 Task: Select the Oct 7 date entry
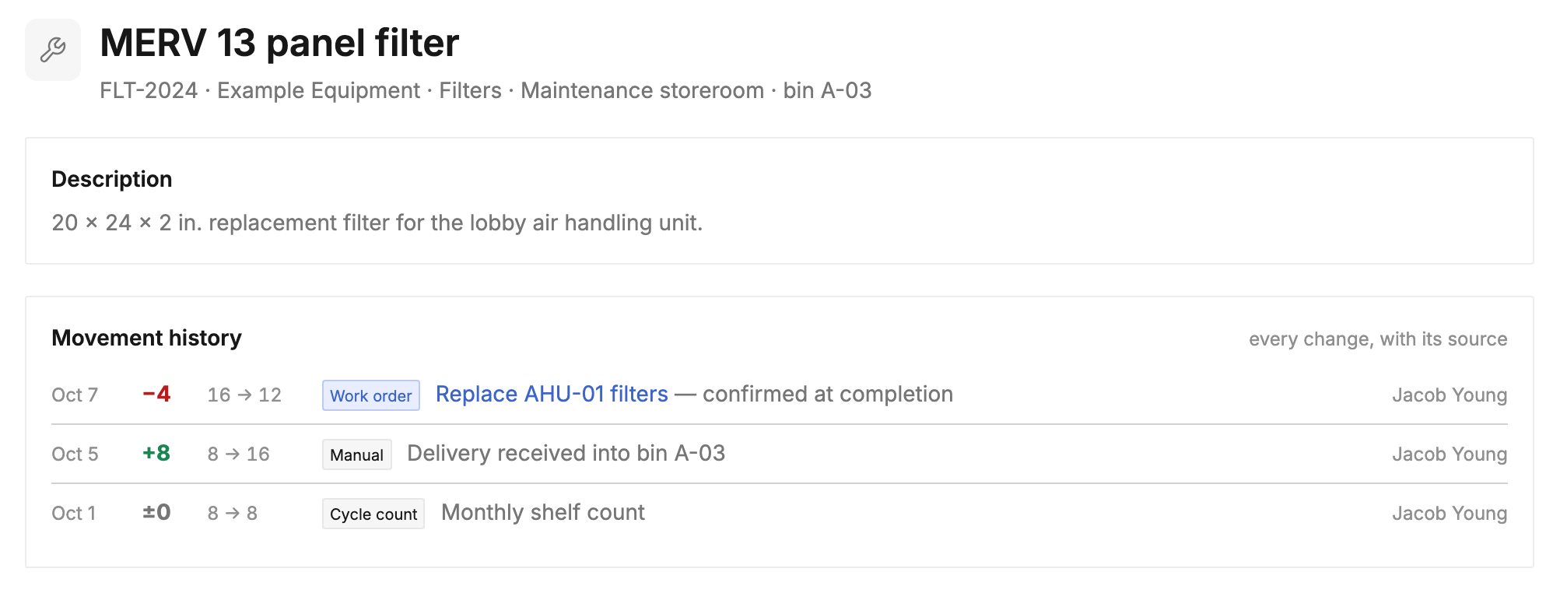pyautogui.click(x=75, y=395)
